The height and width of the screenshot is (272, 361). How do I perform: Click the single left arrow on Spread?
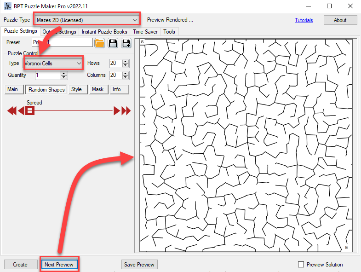21,110
